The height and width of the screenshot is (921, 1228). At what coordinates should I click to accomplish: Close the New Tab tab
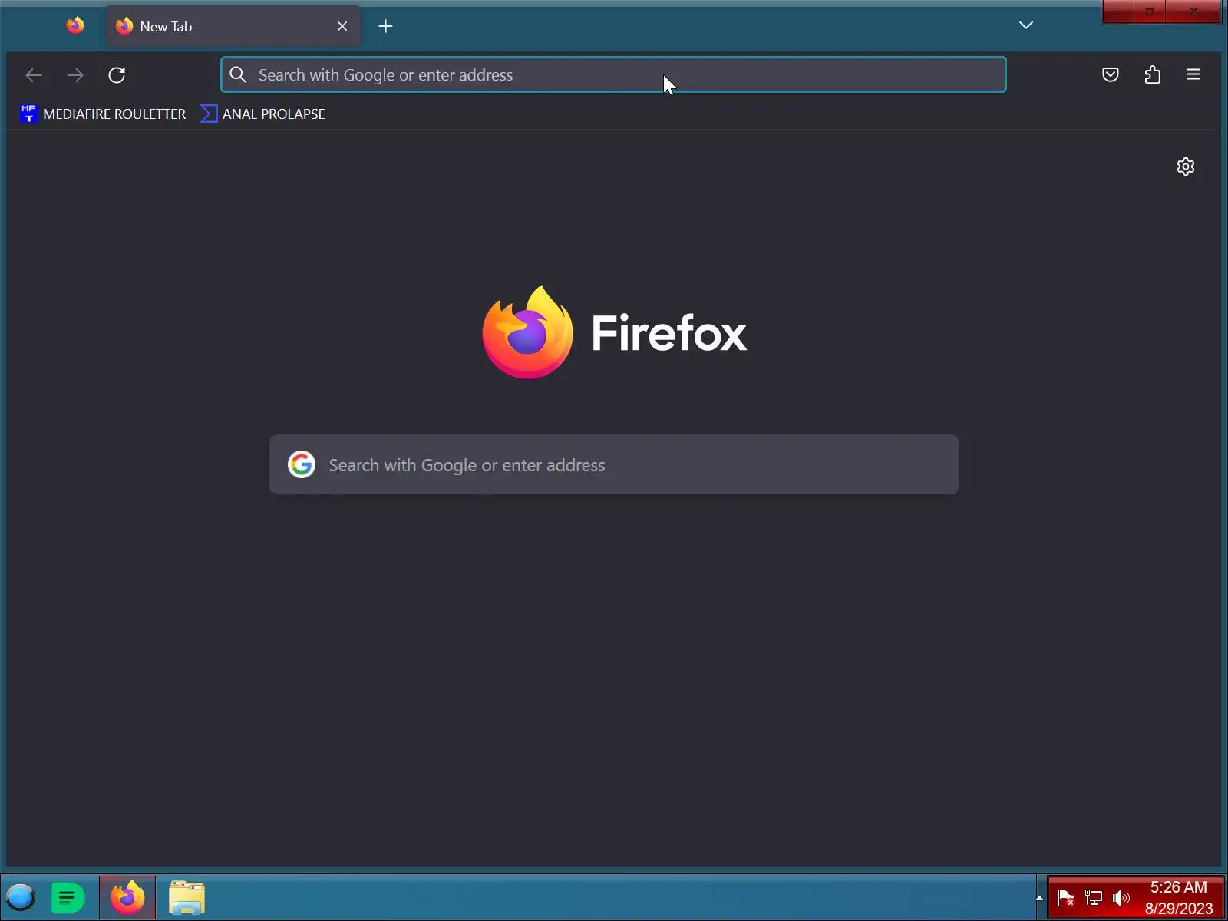pyautogui.click(x=342, y=26)
